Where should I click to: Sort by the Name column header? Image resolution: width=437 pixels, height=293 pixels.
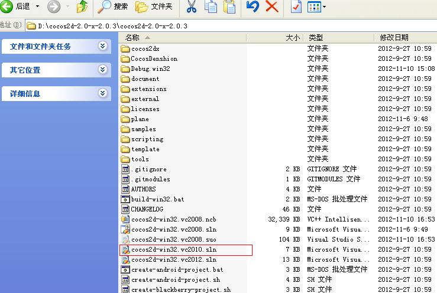[183, 37]
